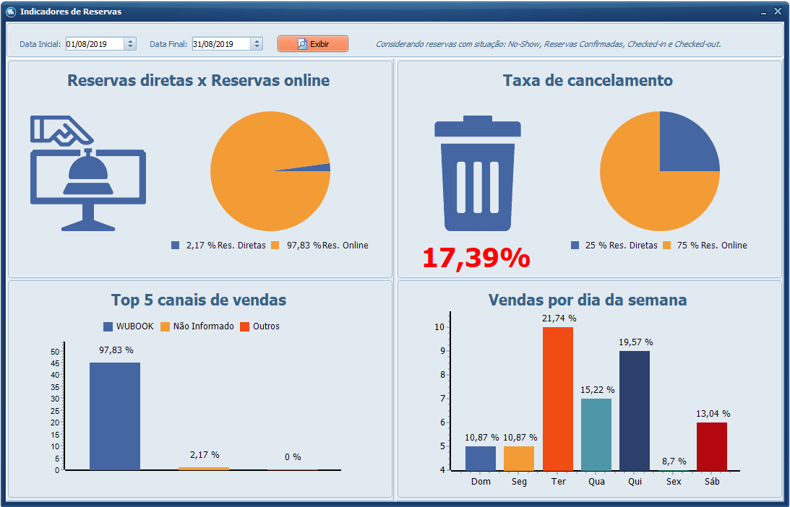
Task: Click the WUBOOK bar in sales channels chart
Action: pos(115,417)
